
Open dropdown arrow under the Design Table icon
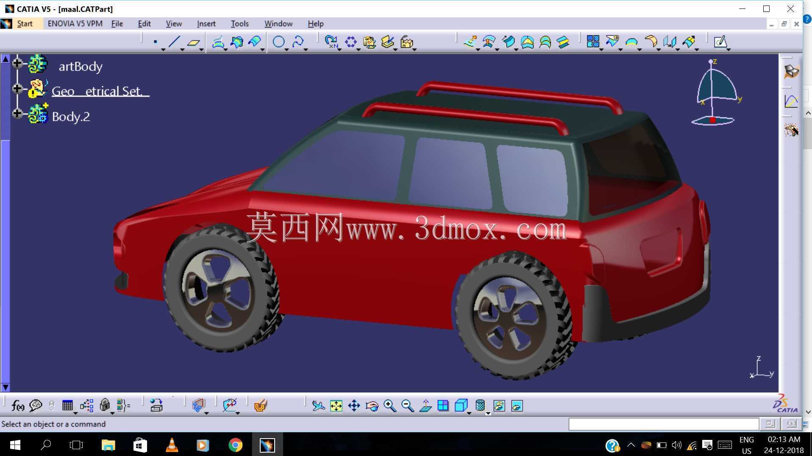coord(75,413)
